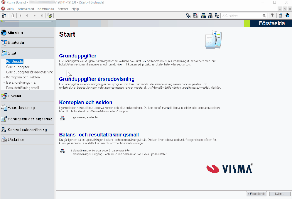Click the OK validation check toolbar icon
Screen dimensions: 292x199
coord(195,15)
